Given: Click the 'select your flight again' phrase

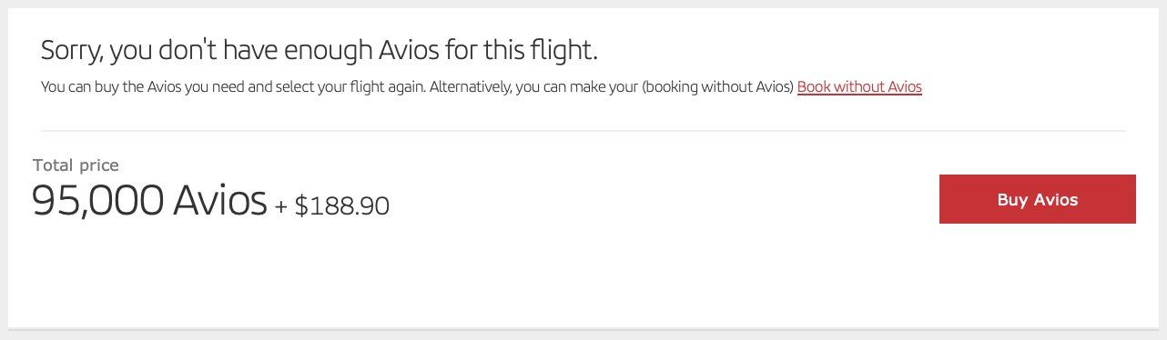Looking at the screenshot, I should (x=350, y=87).
